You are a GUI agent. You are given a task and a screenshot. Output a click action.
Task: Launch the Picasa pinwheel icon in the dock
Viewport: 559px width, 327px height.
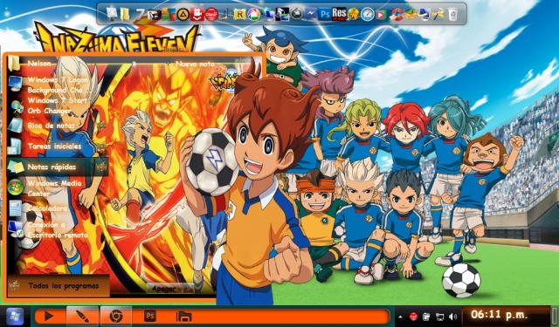253,15
